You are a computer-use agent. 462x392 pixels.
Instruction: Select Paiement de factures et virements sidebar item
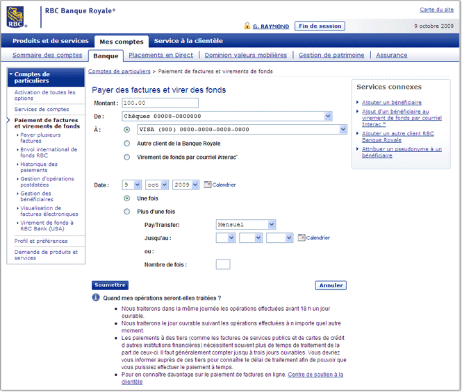(x=47, y=123)
